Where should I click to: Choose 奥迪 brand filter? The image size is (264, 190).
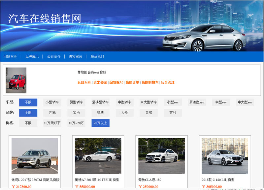click(101, 113)
